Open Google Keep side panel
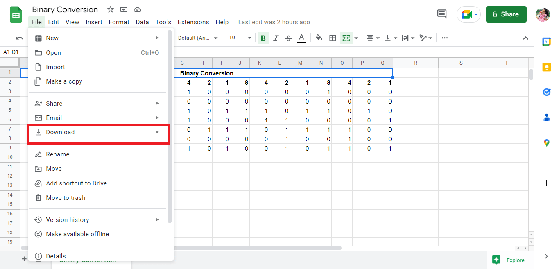559x269 pixels. pyautogui.click(x=547, y=67)
